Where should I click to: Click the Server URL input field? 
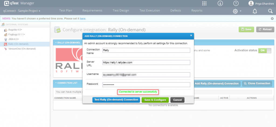146,63
